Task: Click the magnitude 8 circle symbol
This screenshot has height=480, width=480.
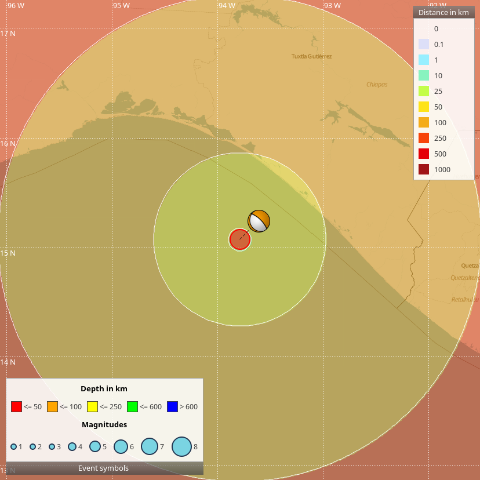Action: pyautogui.click(x=182, y=446)
